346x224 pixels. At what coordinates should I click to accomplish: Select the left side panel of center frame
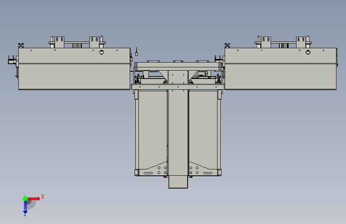click(x=152, y=130)
